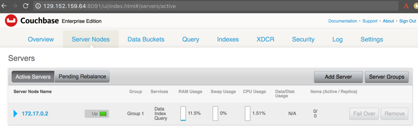Expand the 172.17.0.2 server node details

click(16, 114)
